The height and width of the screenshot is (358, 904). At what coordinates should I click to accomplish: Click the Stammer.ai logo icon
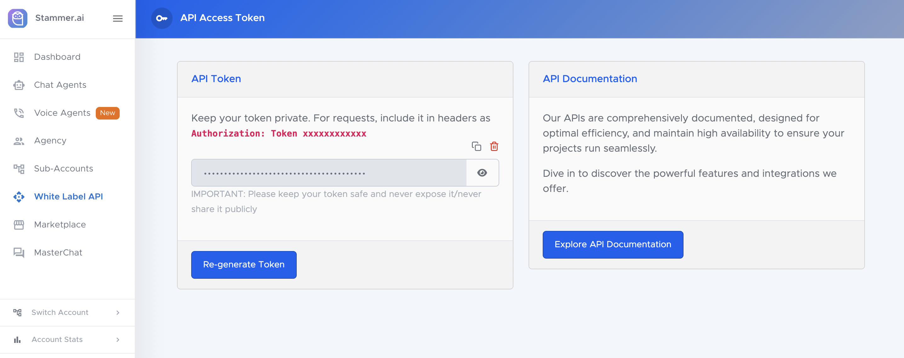tap(18, 18)
